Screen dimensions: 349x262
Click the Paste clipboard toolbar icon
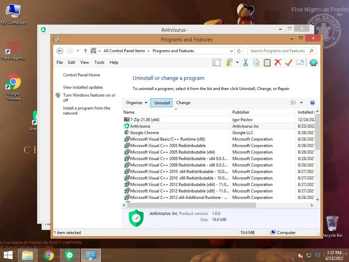tap(267, 63)
